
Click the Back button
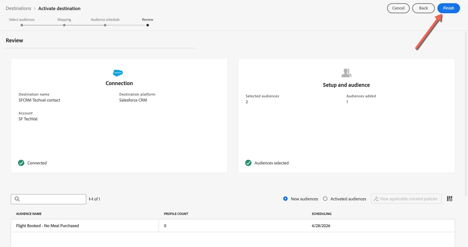pos(423,8)
